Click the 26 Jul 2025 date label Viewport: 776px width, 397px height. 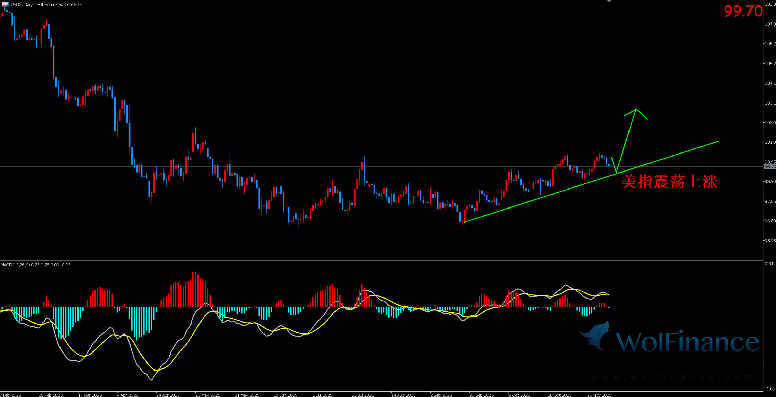click(363, 395)
